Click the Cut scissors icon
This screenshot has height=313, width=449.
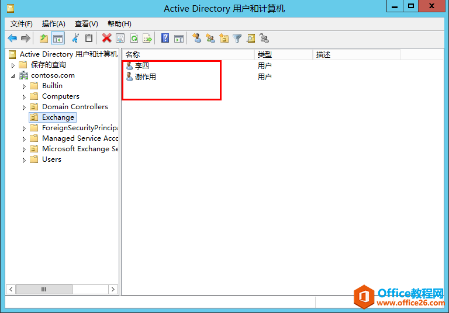75,38
